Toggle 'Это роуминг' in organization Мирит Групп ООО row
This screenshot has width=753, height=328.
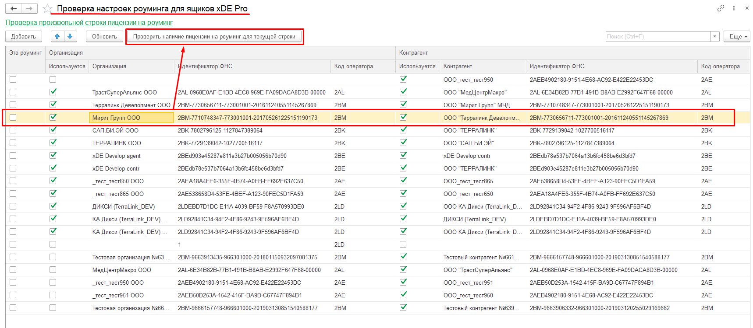click(13, 118)
